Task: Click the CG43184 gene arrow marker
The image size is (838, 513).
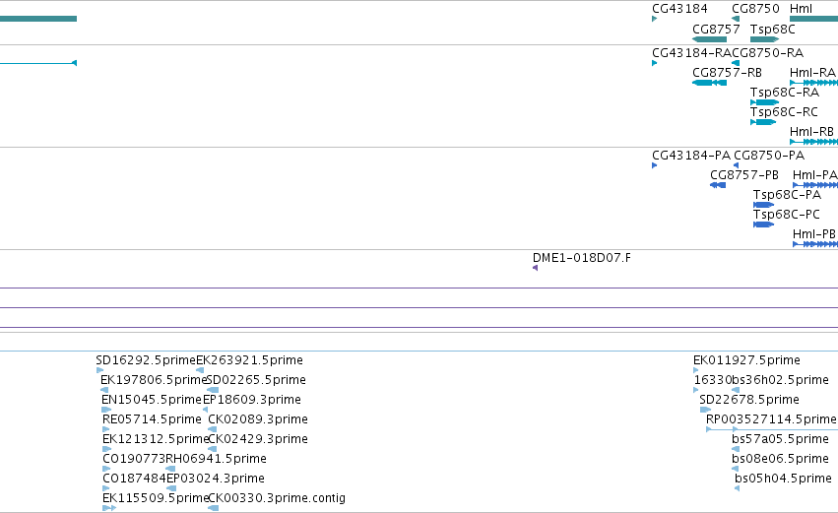Action: pyautogui.click(x=654, y=20)
